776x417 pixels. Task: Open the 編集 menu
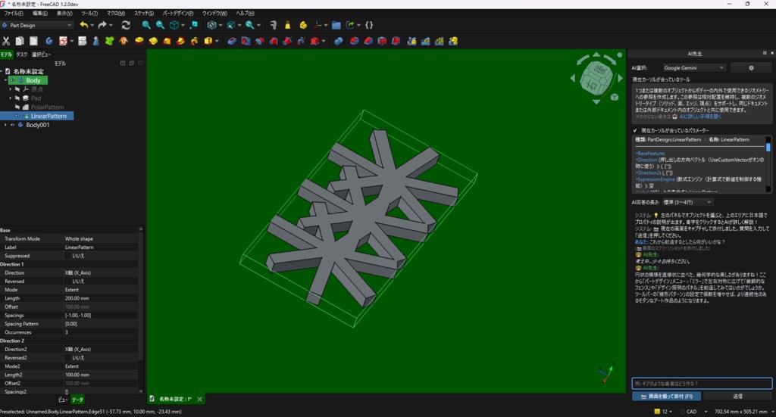pos(40,14)
